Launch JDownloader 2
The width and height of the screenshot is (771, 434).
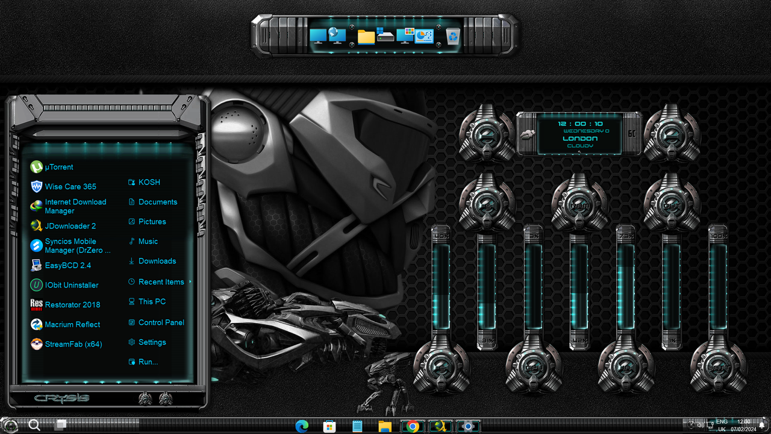tap(63, 226)
